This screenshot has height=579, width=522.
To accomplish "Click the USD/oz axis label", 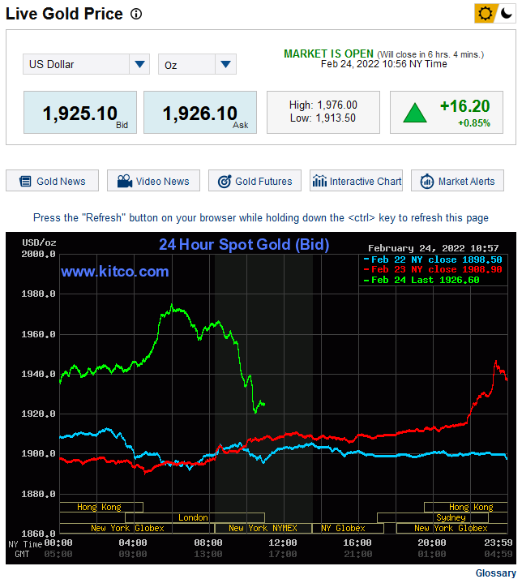I will click(39, 242).
